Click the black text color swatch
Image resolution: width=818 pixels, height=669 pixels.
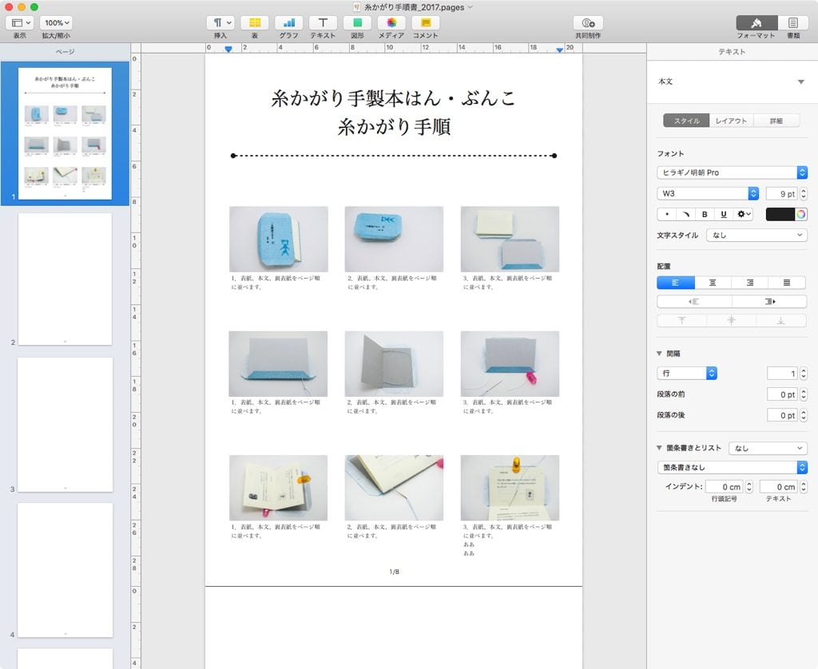[x=780, y=214]
